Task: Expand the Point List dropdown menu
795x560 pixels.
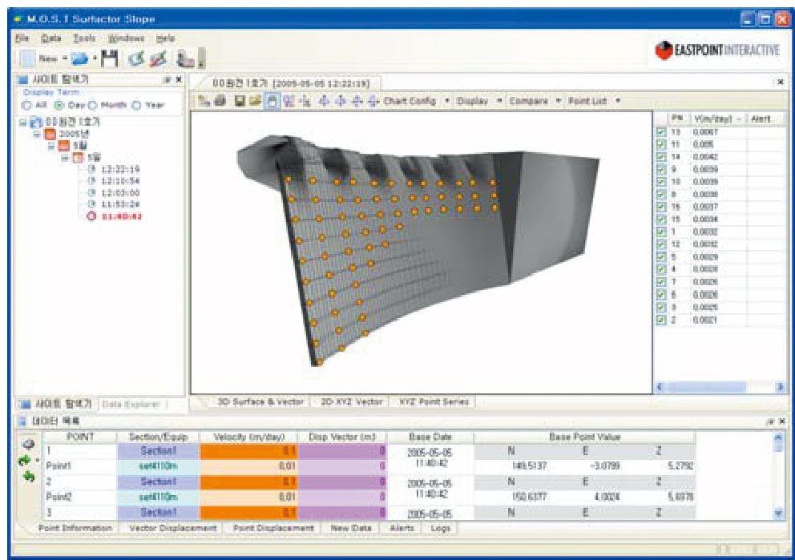Action: click(x=594, y=101)
